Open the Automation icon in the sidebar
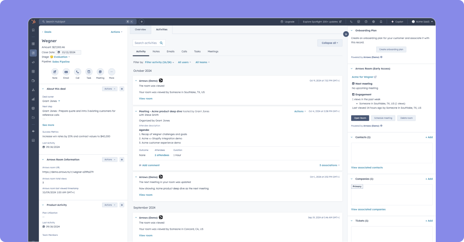Viewport: 464px width, 242px height. point(33,90)
